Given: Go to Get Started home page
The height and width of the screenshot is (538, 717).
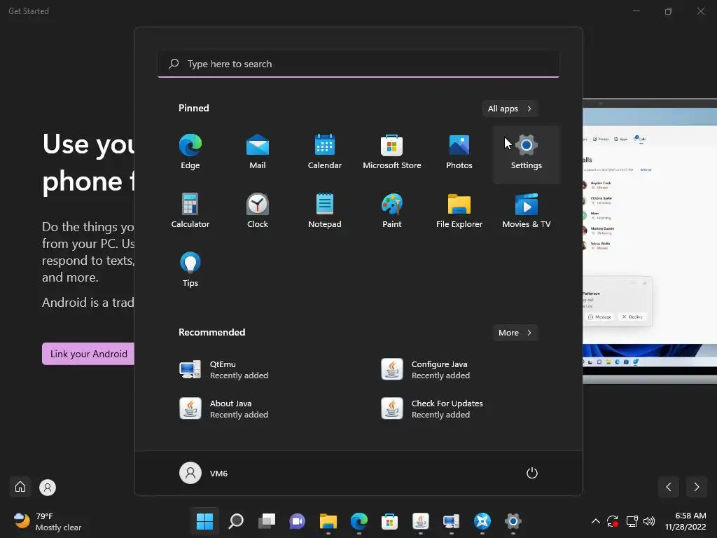Looking at the screenshot, I should [20, 487].
